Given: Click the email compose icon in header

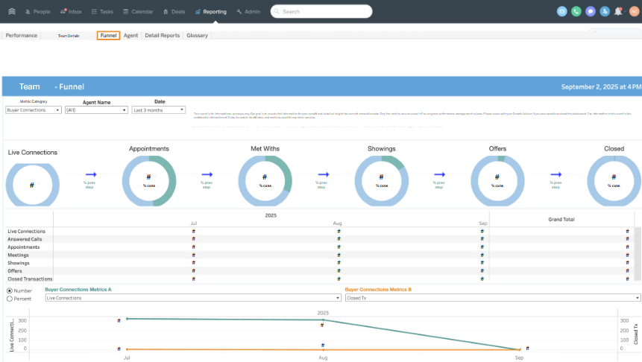Looking at the screenshot, I should click(x=562, y=11).
